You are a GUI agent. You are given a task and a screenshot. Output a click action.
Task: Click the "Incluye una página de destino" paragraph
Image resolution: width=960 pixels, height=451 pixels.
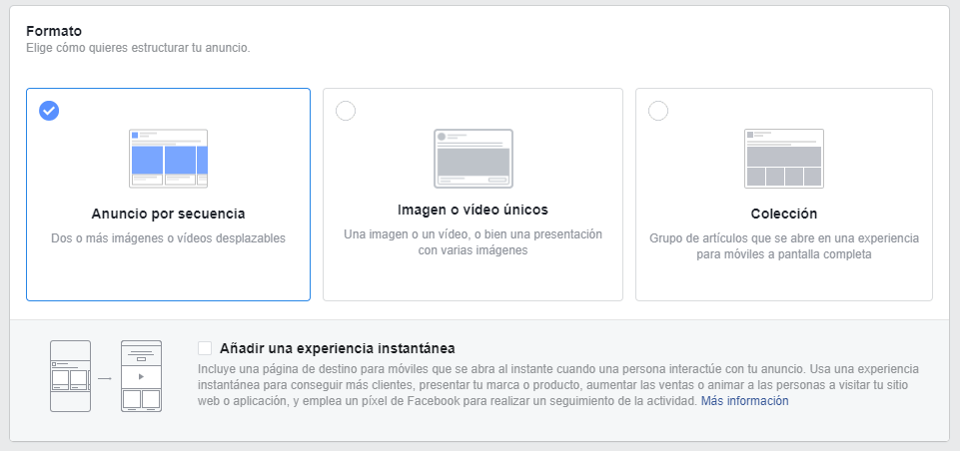click(558, 385)
